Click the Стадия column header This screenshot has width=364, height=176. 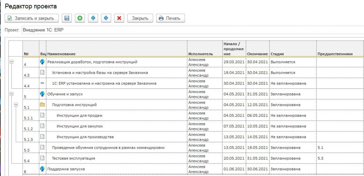click(277, 54)
